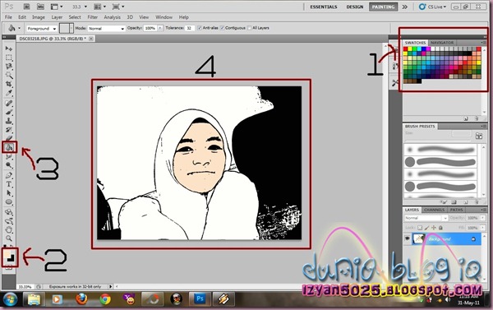Click the foreground color box in toolbox
Viewport: 493px width, 310px height.
pos(7,253)
